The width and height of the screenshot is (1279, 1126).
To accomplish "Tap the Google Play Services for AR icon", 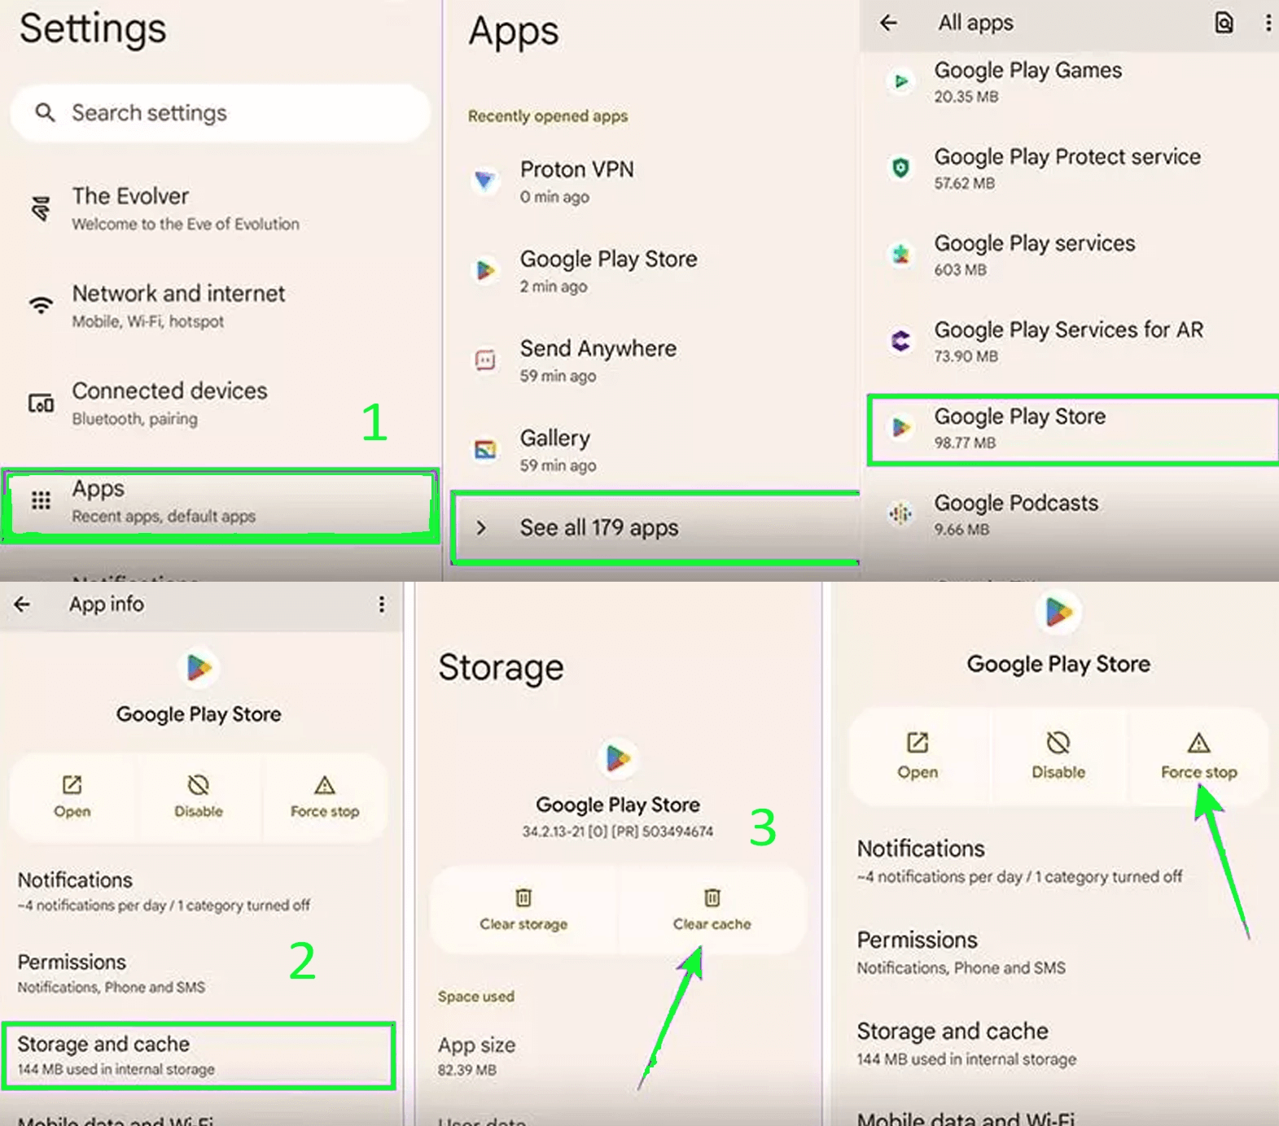I will tap(900, 341).
